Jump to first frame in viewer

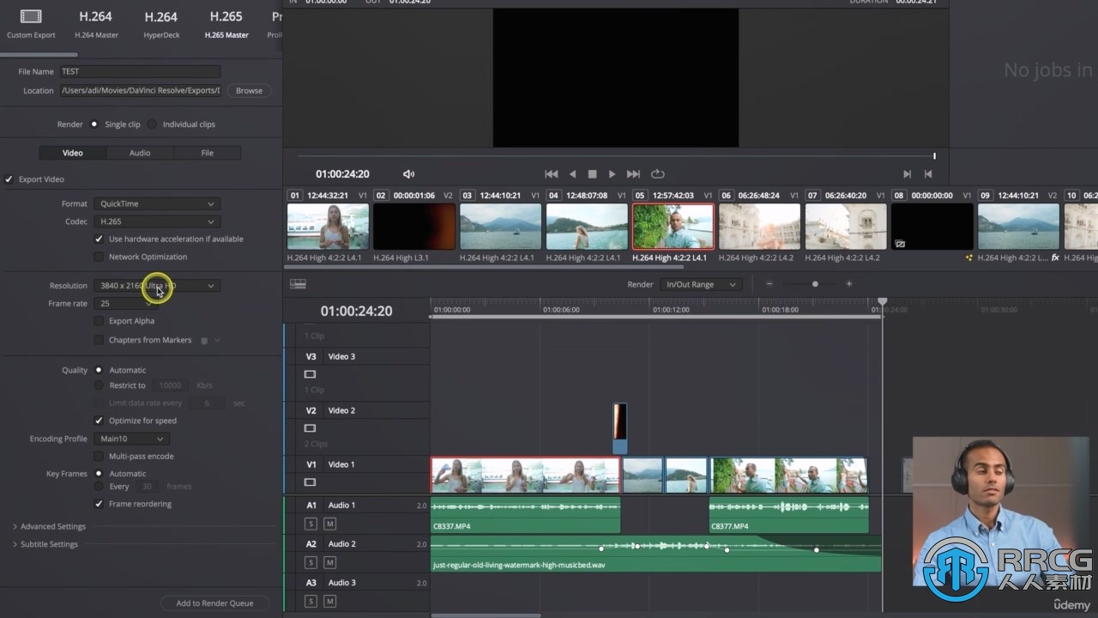tap(552, 174)
